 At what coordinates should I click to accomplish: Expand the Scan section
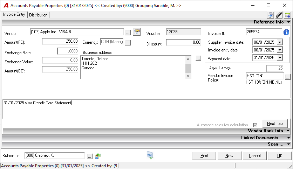pos(288,144)
